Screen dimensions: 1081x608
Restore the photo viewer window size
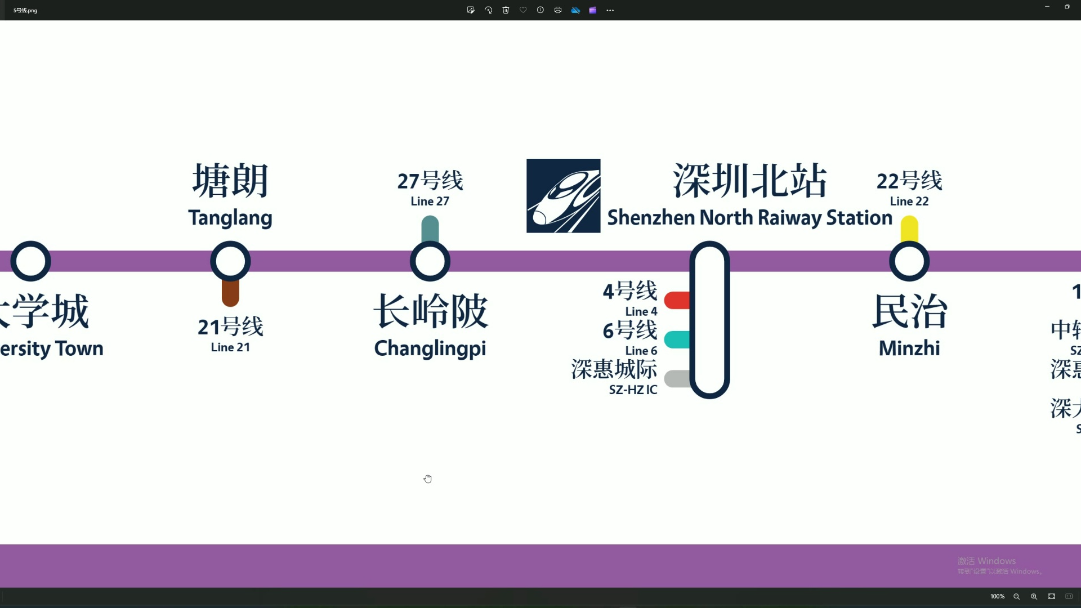1067,7
